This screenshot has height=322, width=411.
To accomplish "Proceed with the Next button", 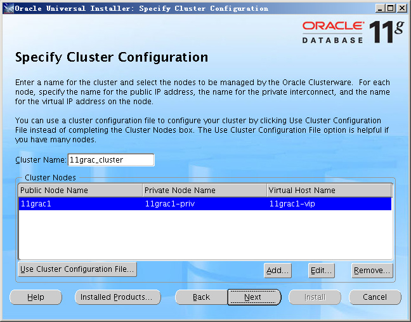I will (254, 297).
